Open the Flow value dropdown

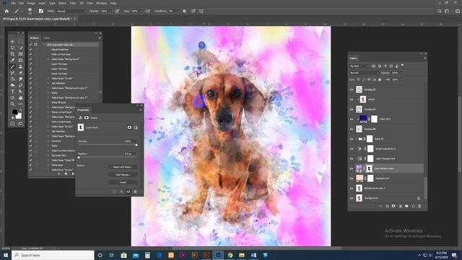[x=141, y=11]
